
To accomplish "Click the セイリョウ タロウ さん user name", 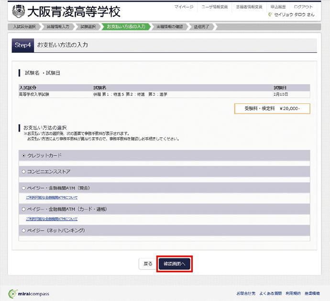I will pyautogui.click(x=294, y=14).
